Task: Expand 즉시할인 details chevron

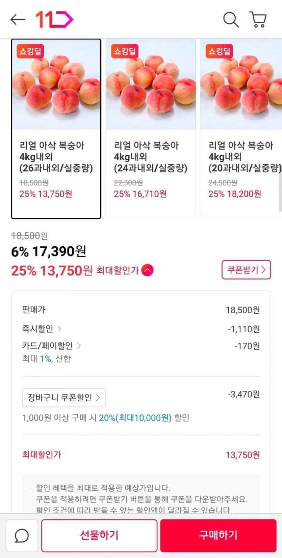Action: pos(59,329)
